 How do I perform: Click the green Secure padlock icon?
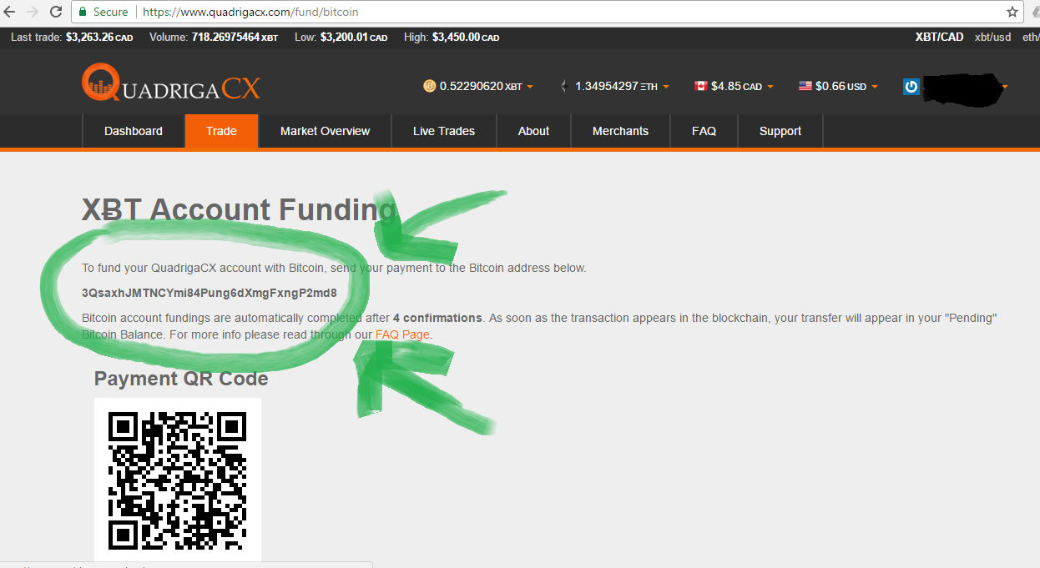[x=83, y=13]
